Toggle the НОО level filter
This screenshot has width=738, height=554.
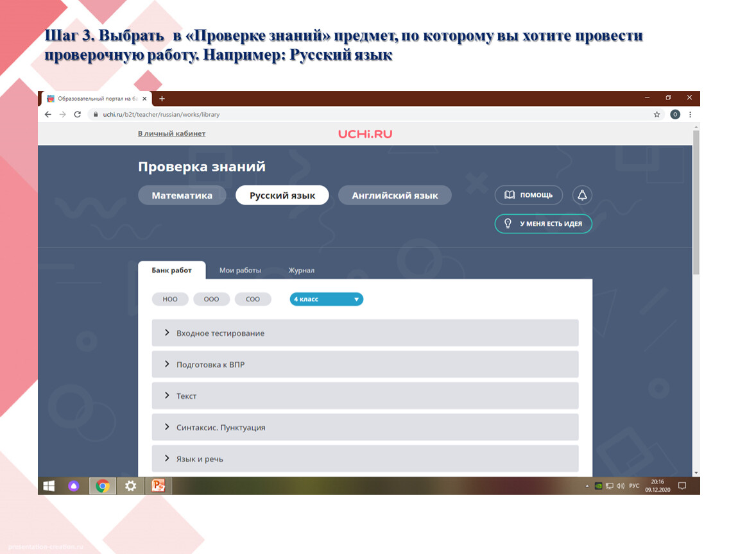pos(170,299)
